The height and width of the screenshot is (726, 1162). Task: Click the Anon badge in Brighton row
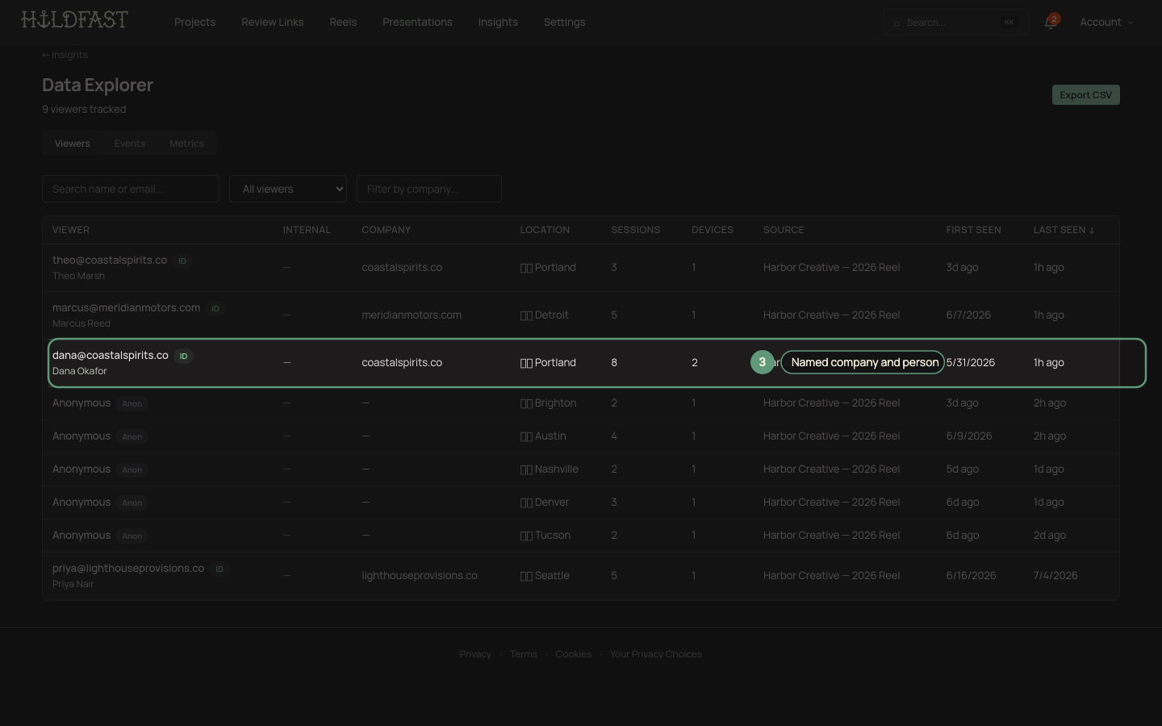pyautogui.click(x=132, y=404)
